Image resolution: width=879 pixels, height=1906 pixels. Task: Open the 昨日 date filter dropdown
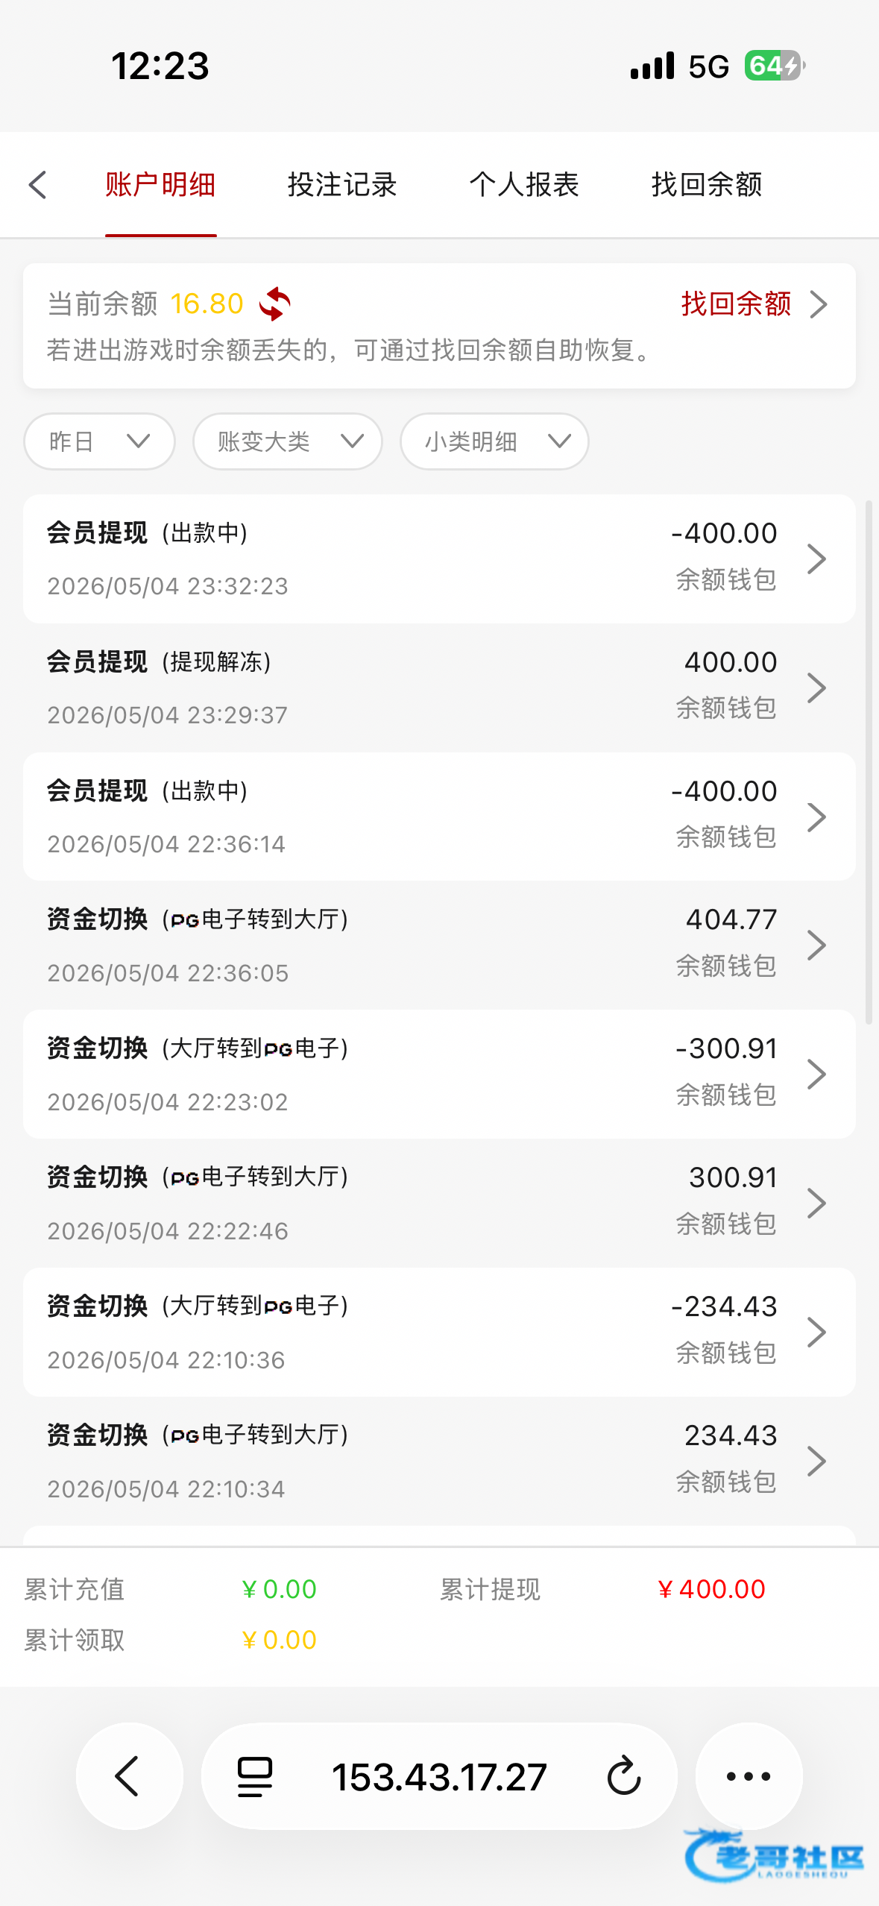[x=99, y=441]
